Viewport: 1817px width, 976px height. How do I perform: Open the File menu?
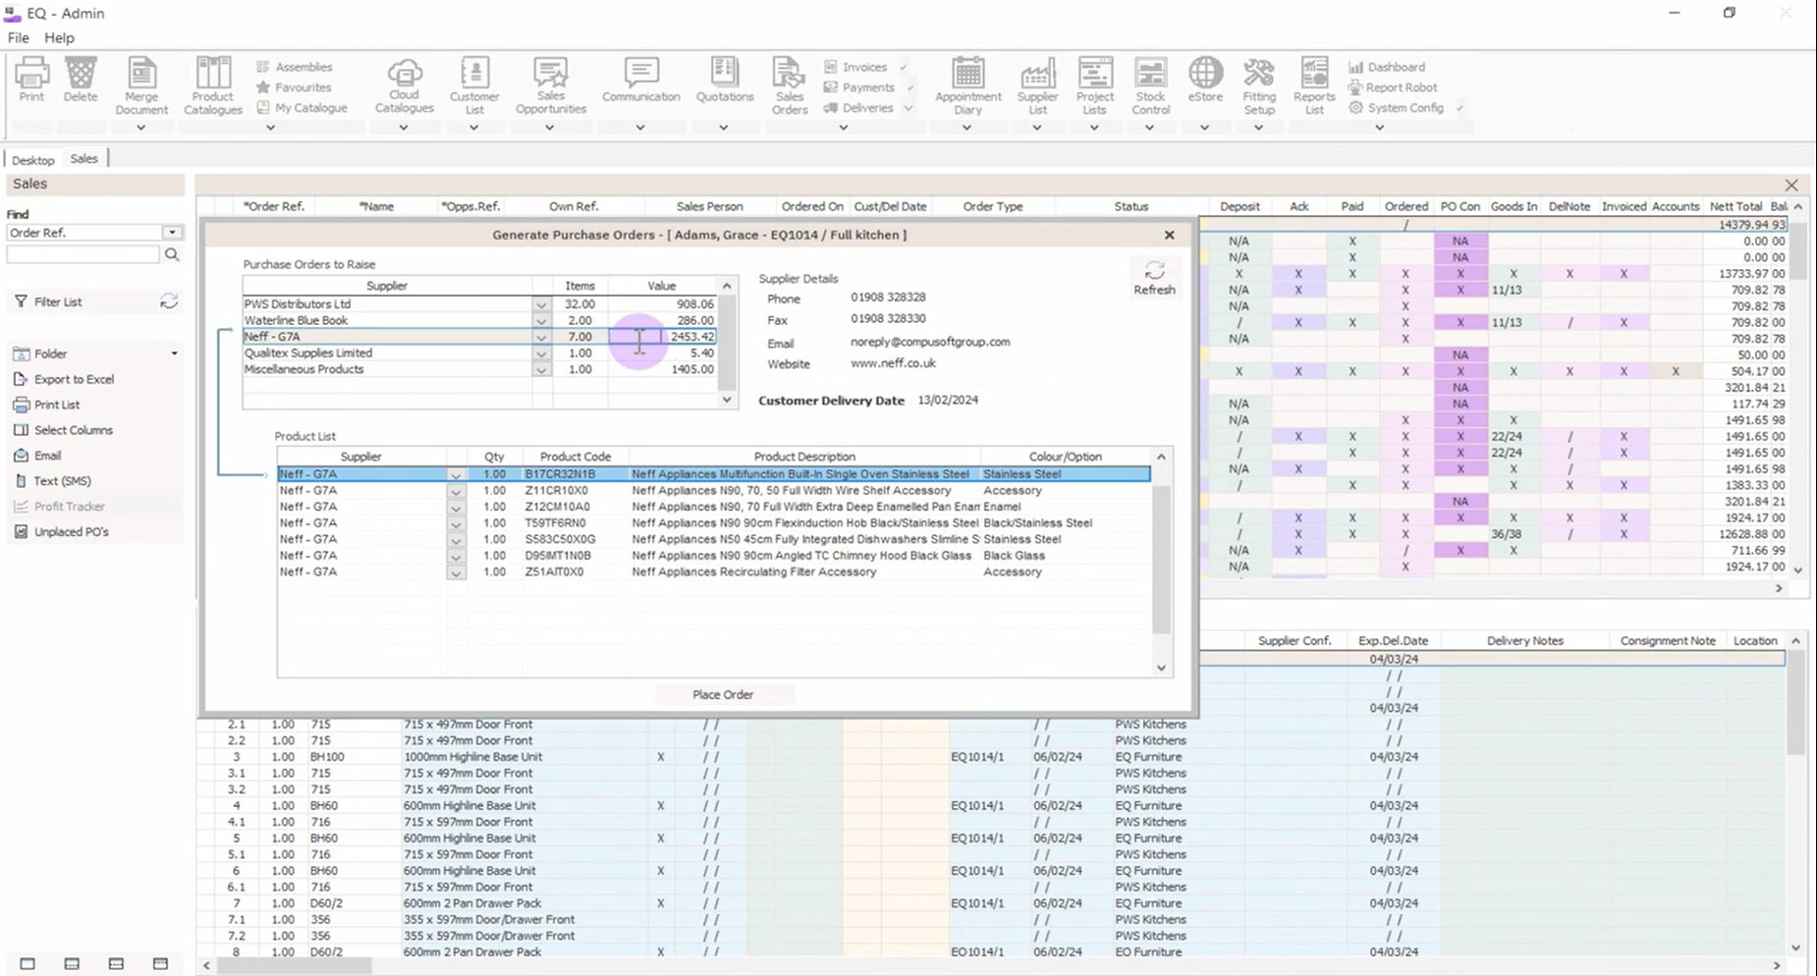19,37
